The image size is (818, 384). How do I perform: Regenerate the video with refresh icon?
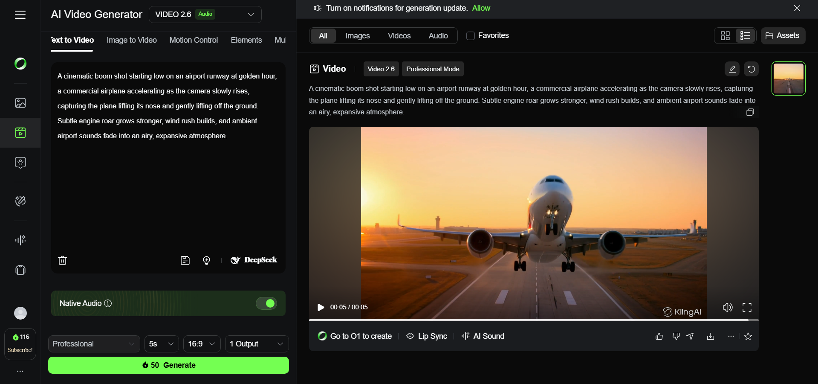pyautogui.click(x=752, y=69)
